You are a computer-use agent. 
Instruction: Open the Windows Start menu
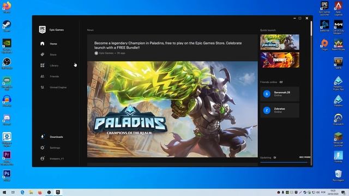click(x=4, y=192)
